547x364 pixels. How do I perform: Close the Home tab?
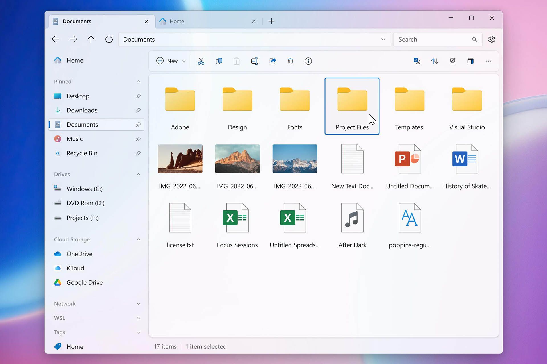click(x=254, y=21)
